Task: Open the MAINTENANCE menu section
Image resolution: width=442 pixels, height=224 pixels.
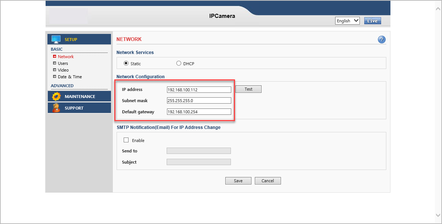Action: (79, 97)
